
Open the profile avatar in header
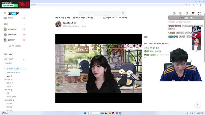pos(193,13)
